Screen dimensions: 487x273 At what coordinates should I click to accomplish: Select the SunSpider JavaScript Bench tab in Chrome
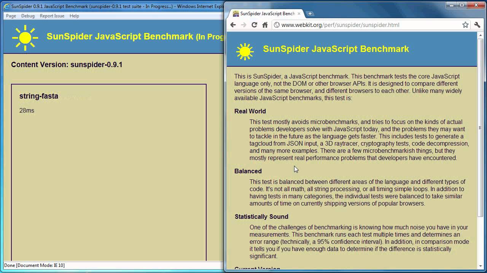click(267, 14)
